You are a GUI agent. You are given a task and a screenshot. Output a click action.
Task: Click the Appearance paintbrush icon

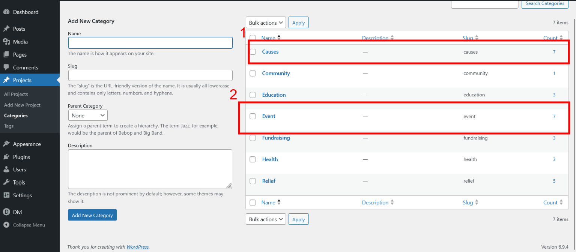[x=6, y=144]
